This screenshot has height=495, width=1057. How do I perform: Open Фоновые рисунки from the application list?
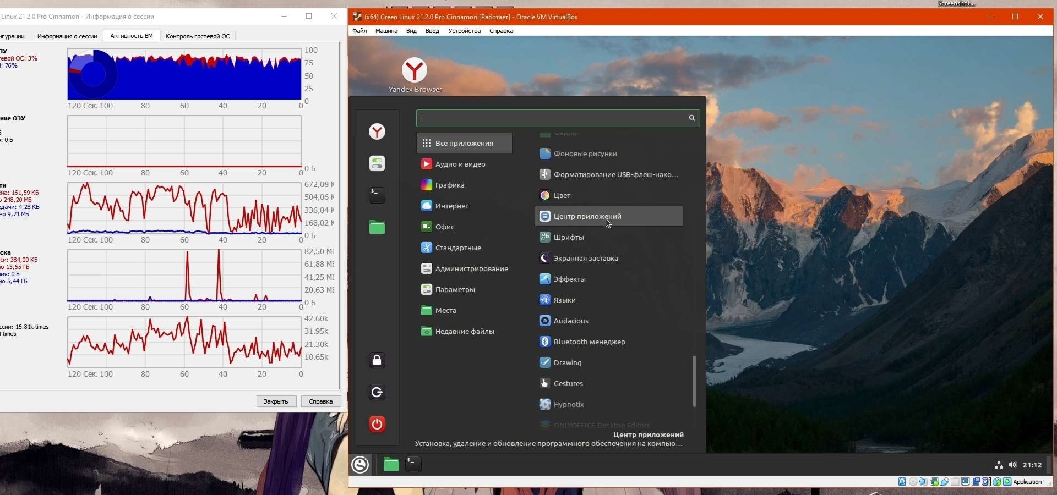[x=609, y=153]
